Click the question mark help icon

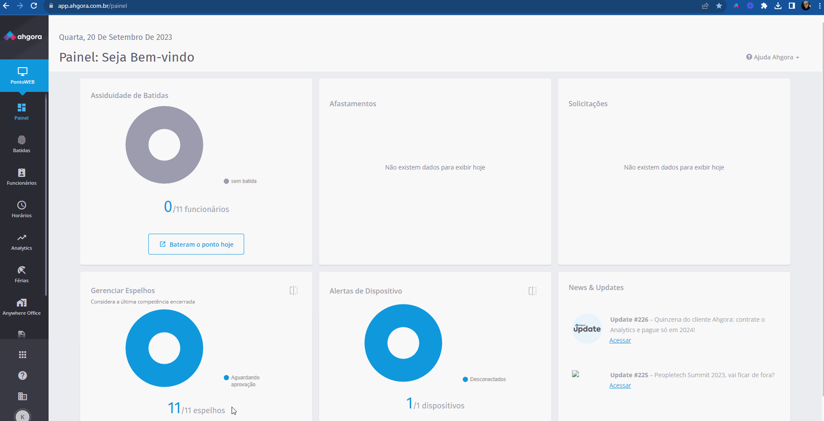click(23, 375)
